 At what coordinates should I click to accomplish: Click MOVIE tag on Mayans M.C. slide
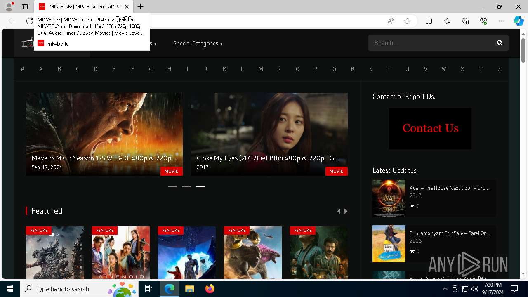click(x=172, y=171)
